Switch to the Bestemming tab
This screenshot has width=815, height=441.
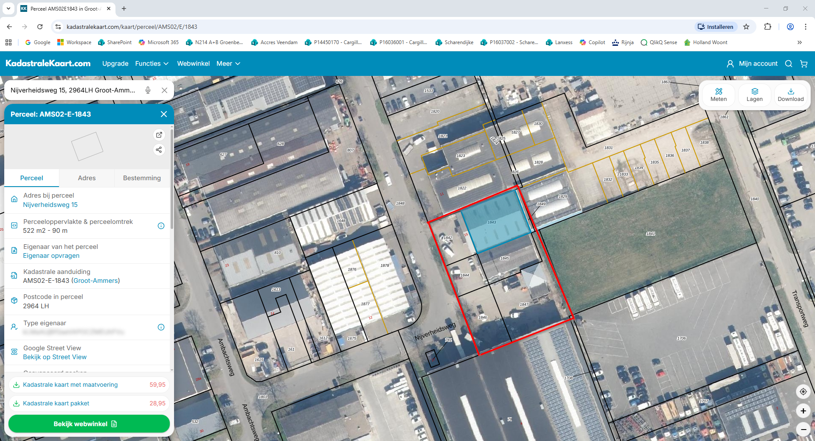(x=142, y=178)
